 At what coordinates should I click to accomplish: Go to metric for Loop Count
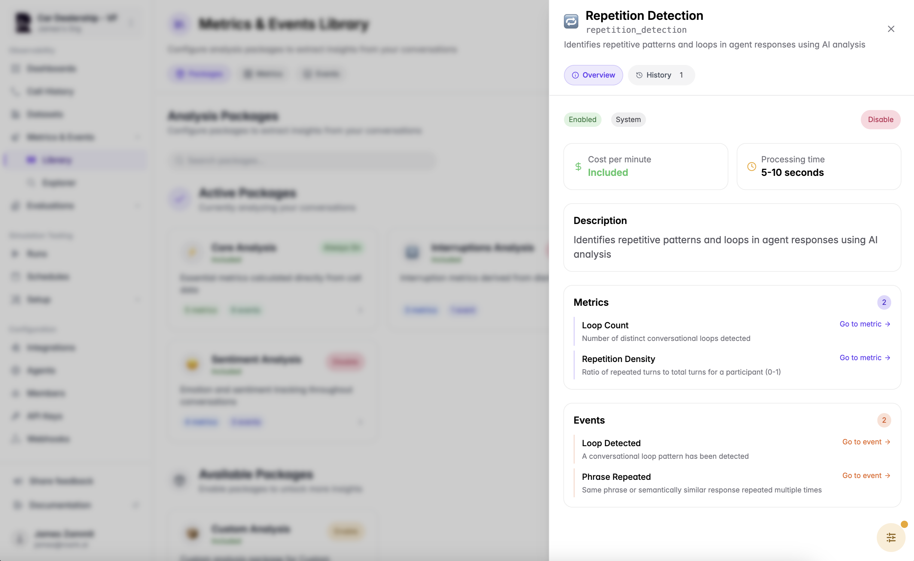click(864, 324)
